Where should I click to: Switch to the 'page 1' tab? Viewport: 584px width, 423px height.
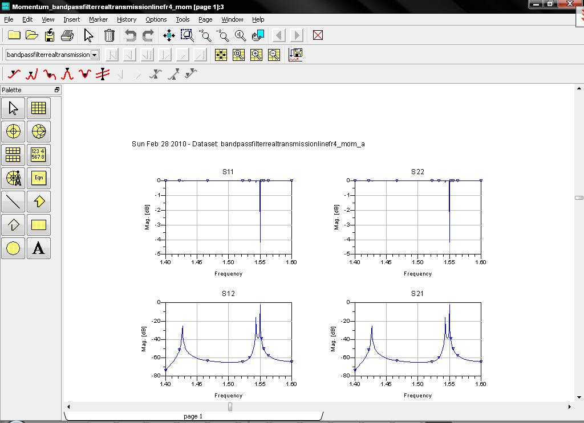[x=193, y=416]
